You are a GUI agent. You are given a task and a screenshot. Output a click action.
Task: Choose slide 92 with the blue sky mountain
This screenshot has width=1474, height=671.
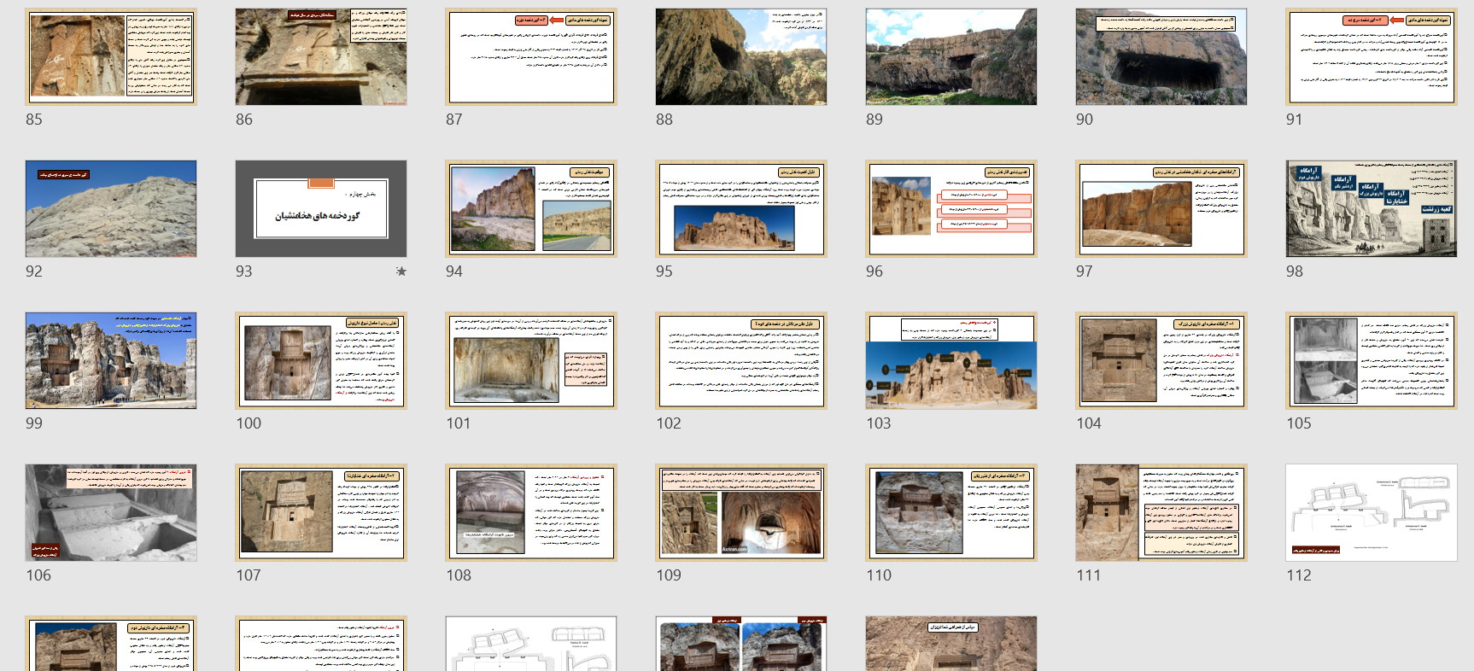point(111,209)
